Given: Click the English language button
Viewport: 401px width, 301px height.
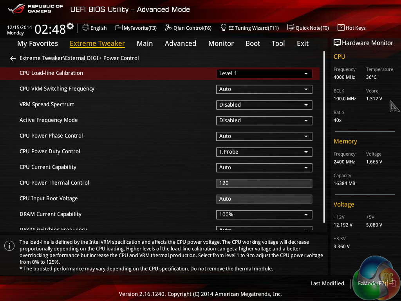Looking at the screenshot, I should click(x=95, y=28).
